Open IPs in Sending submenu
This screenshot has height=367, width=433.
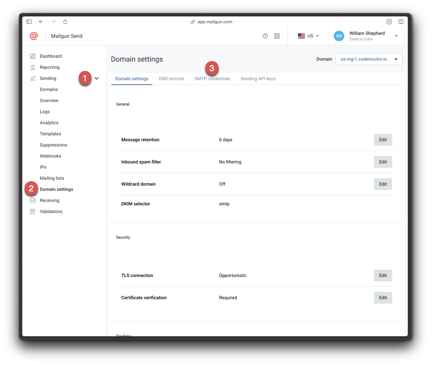click(43, 167)
